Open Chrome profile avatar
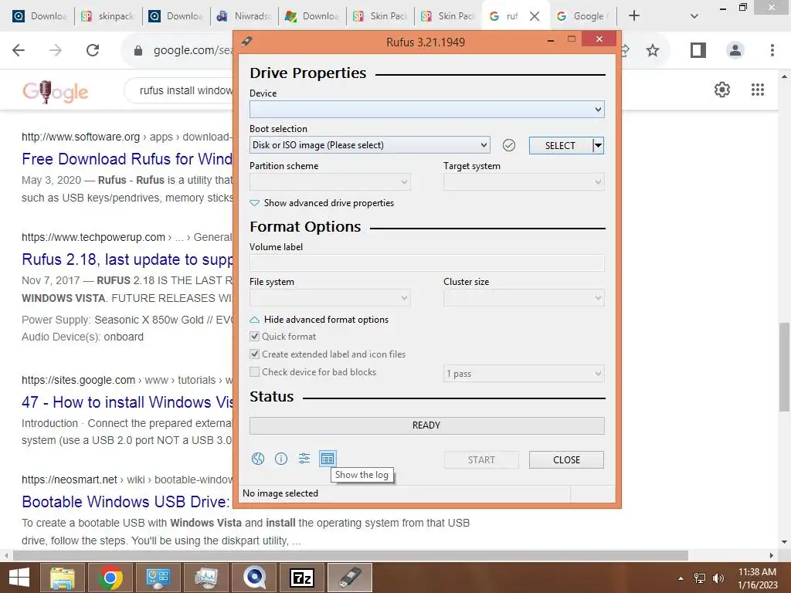The width and height of the screenshot is (791, 593). coord(735,50)
